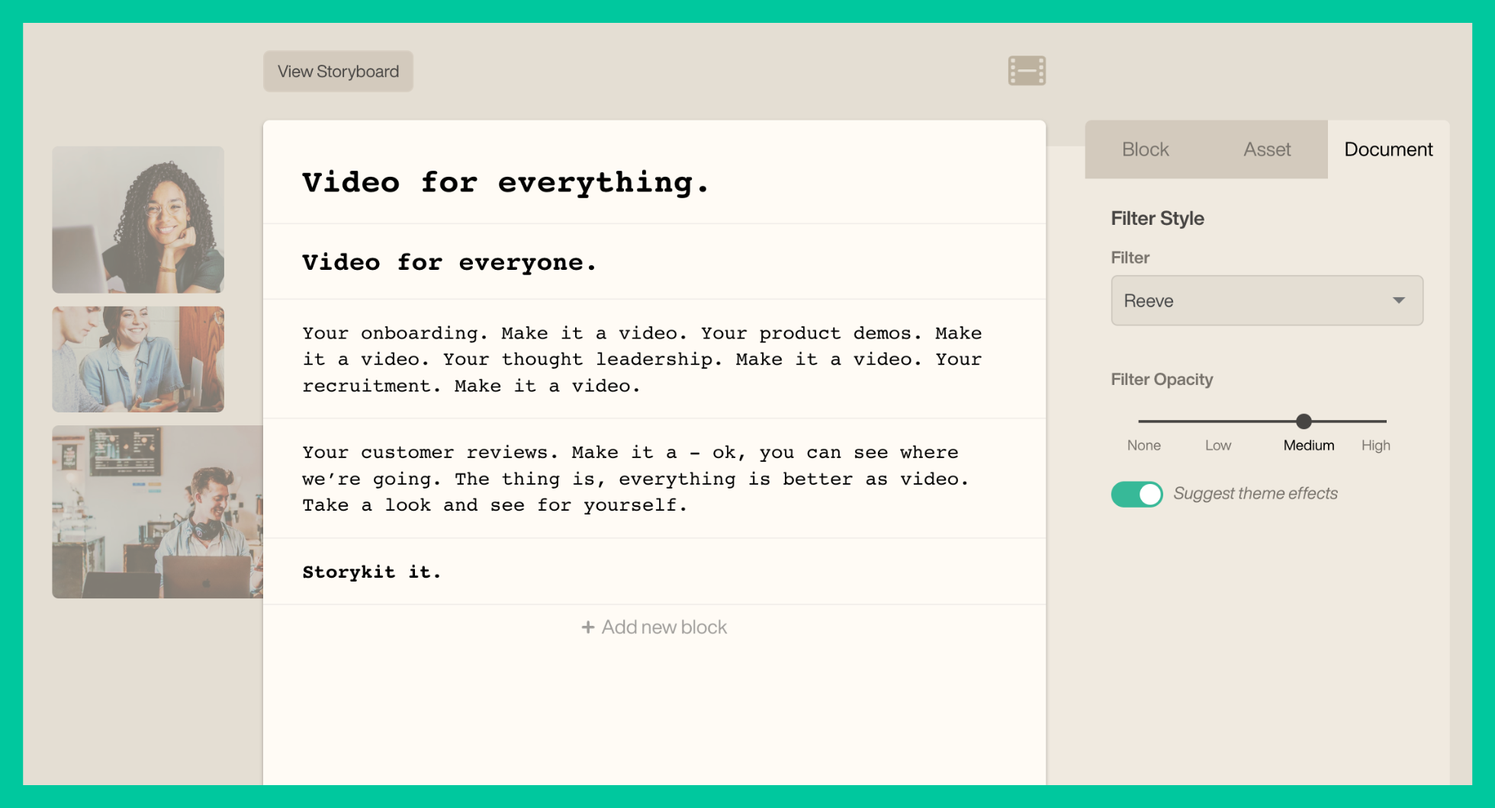Screen dimensions: 1495x808
Task: Click the plus icon beside Add new block
Action: 587,627
